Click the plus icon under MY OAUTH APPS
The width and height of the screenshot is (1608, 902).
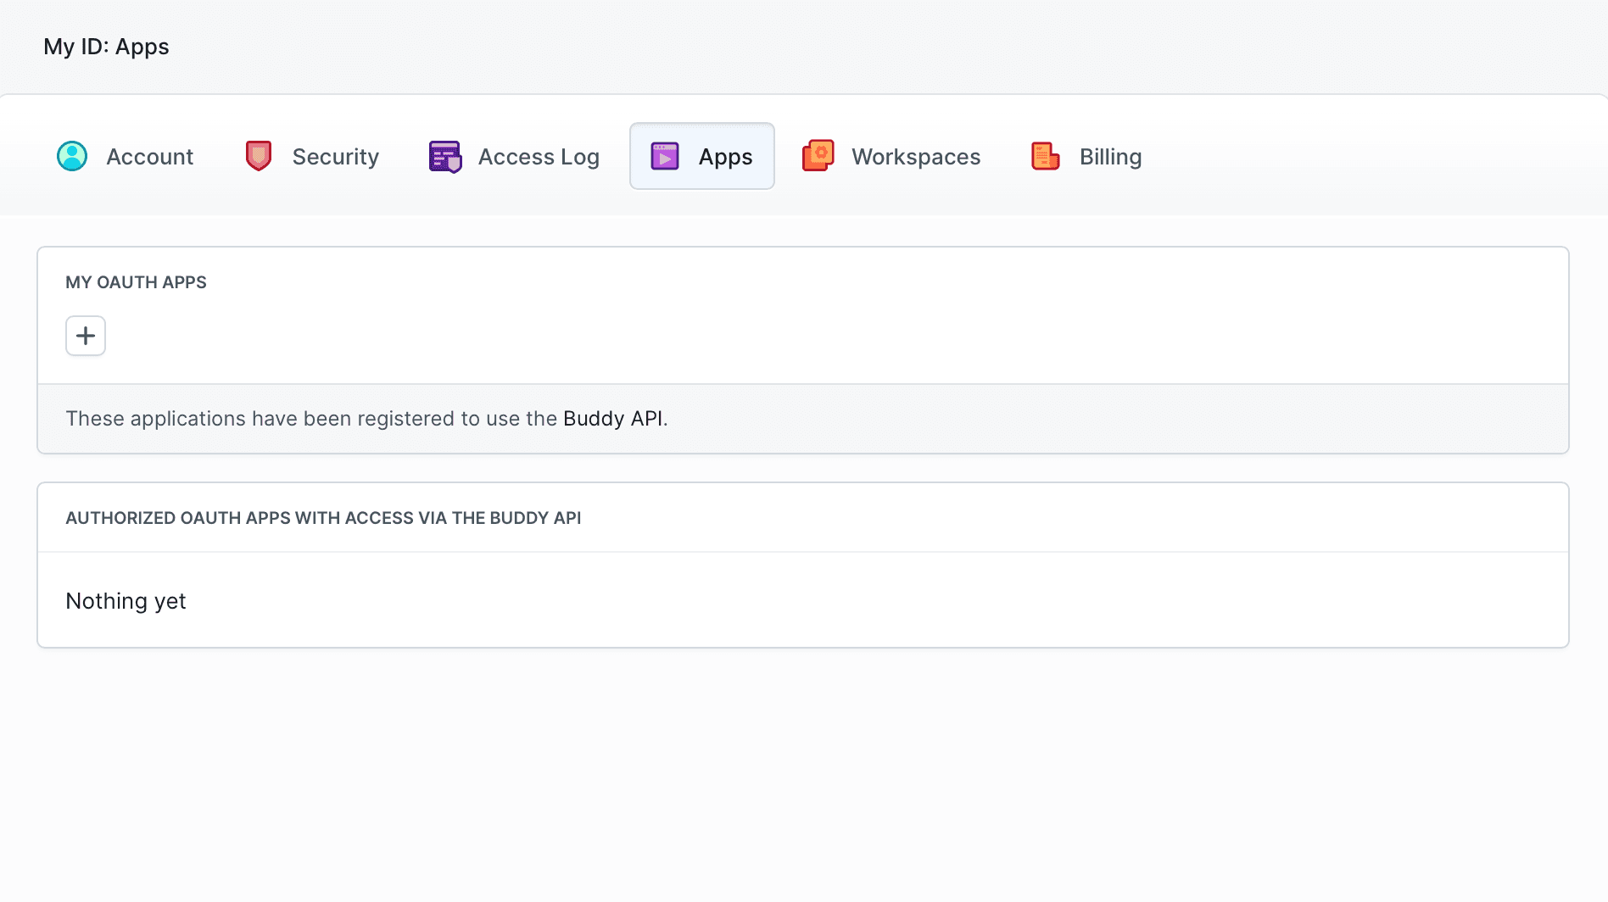pos(85,336)
